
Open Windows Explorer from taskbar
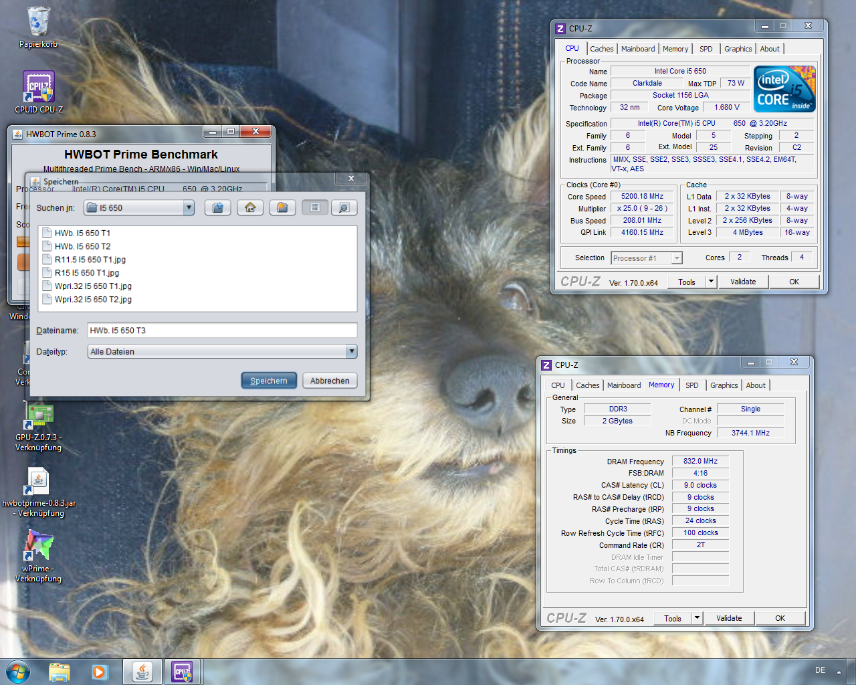coord(60,672)
